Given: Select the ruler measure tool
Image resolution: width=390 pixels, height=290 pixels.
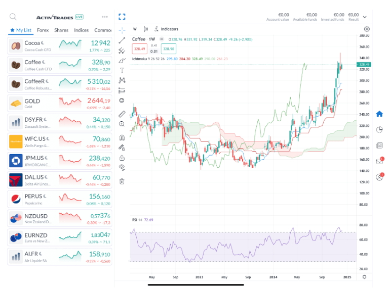Looking at the screenshot, I should pyautogui.click(x=122, y=114).
